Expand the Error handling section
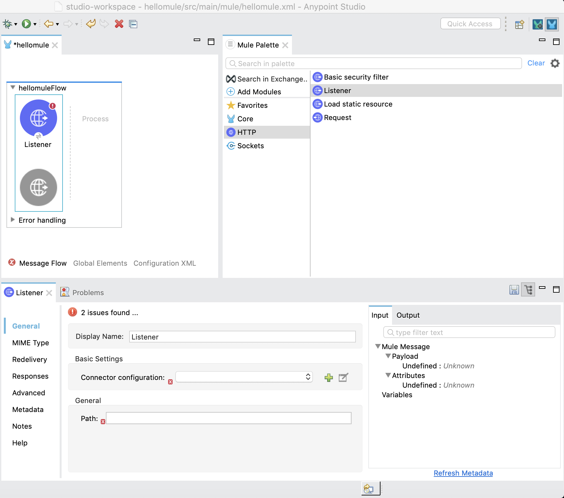Viewport: 564px width, 498px height. (x=13, y=219)
